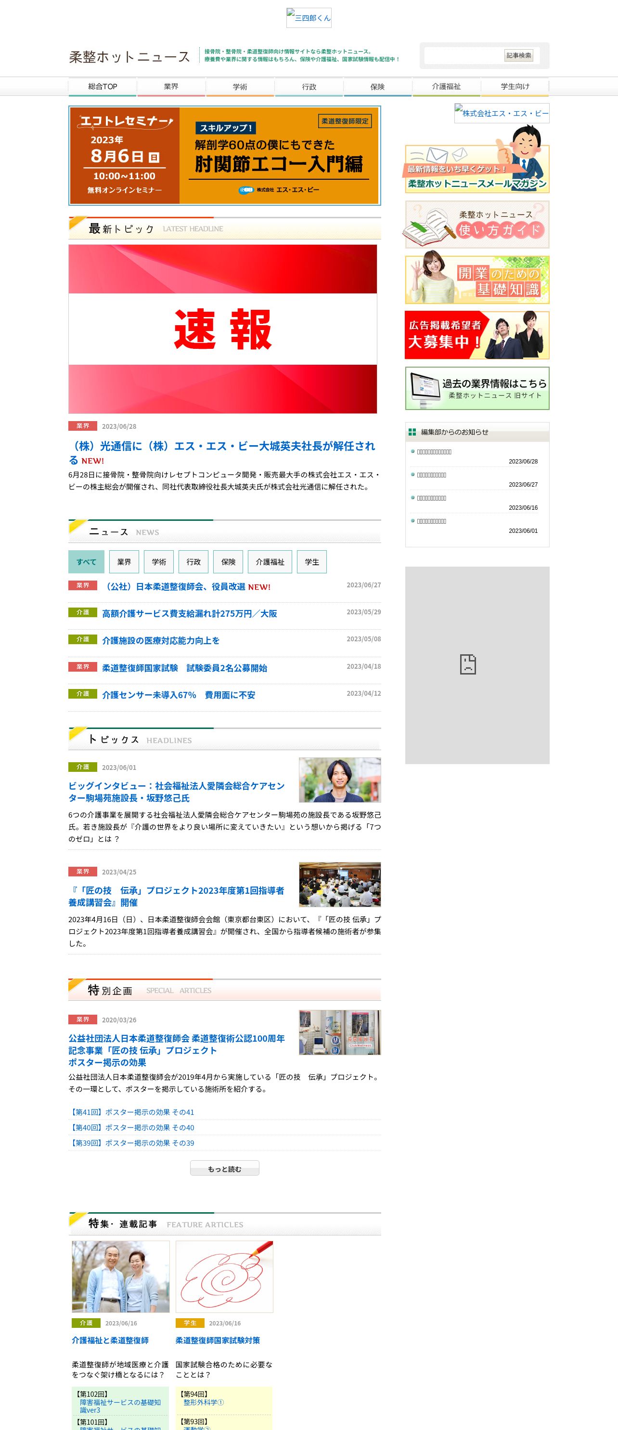Open the 光通信にエス・エス・ビー大城英夫社長が解任 headline
Viewport: 618px width, 1430px height.
(222, 452)
